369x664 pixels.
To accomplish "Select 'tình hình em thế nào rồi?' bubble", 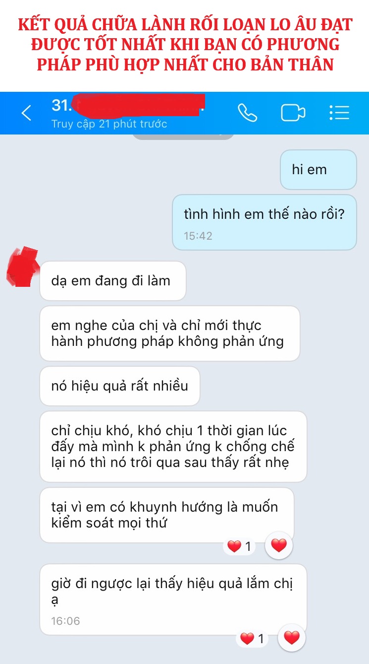I will 264,222.
